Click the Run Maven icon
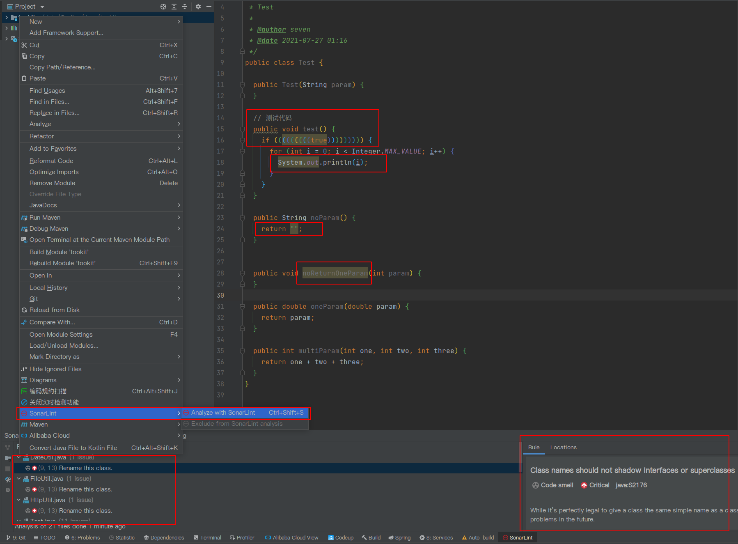 point(24,218)
